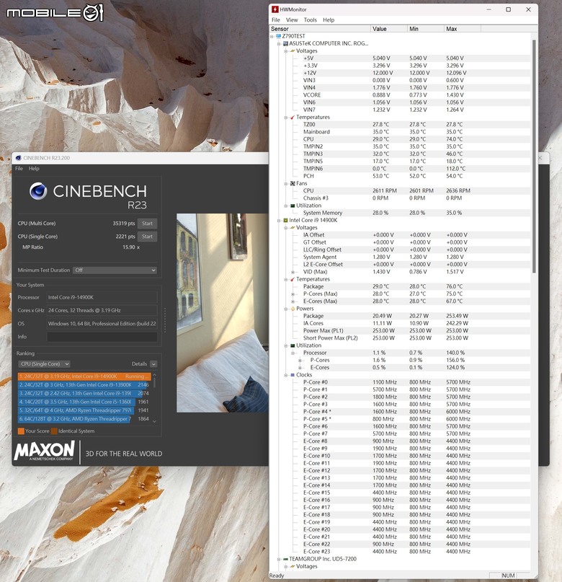Click the Min column header
Image resolution: width=562 pixels, height=582 pixels.
[426, 29]
